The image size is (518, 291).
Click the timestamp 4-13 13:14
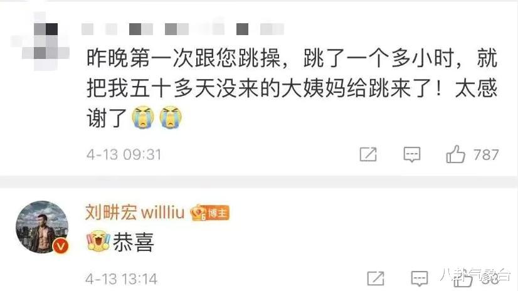point(121,279)
